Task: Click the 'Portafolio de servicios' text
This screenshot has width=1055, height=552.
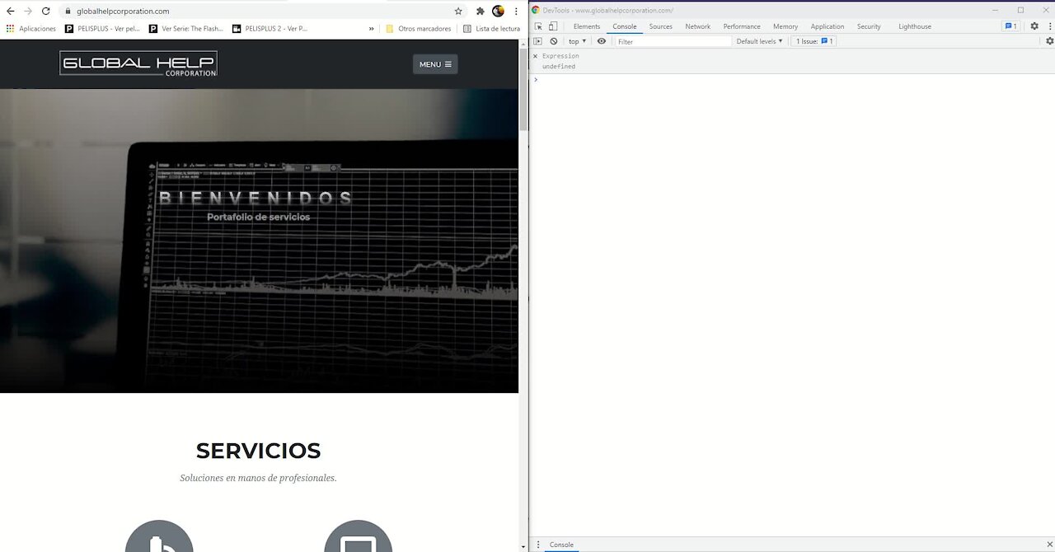Action: tap(258, 217)
